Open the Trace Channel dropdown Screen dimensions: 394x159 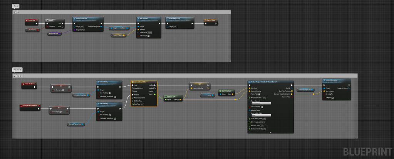coord(261,103)
